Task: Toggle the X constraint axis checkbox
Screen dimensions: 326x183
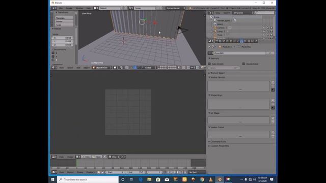Action: pos(53,53)
